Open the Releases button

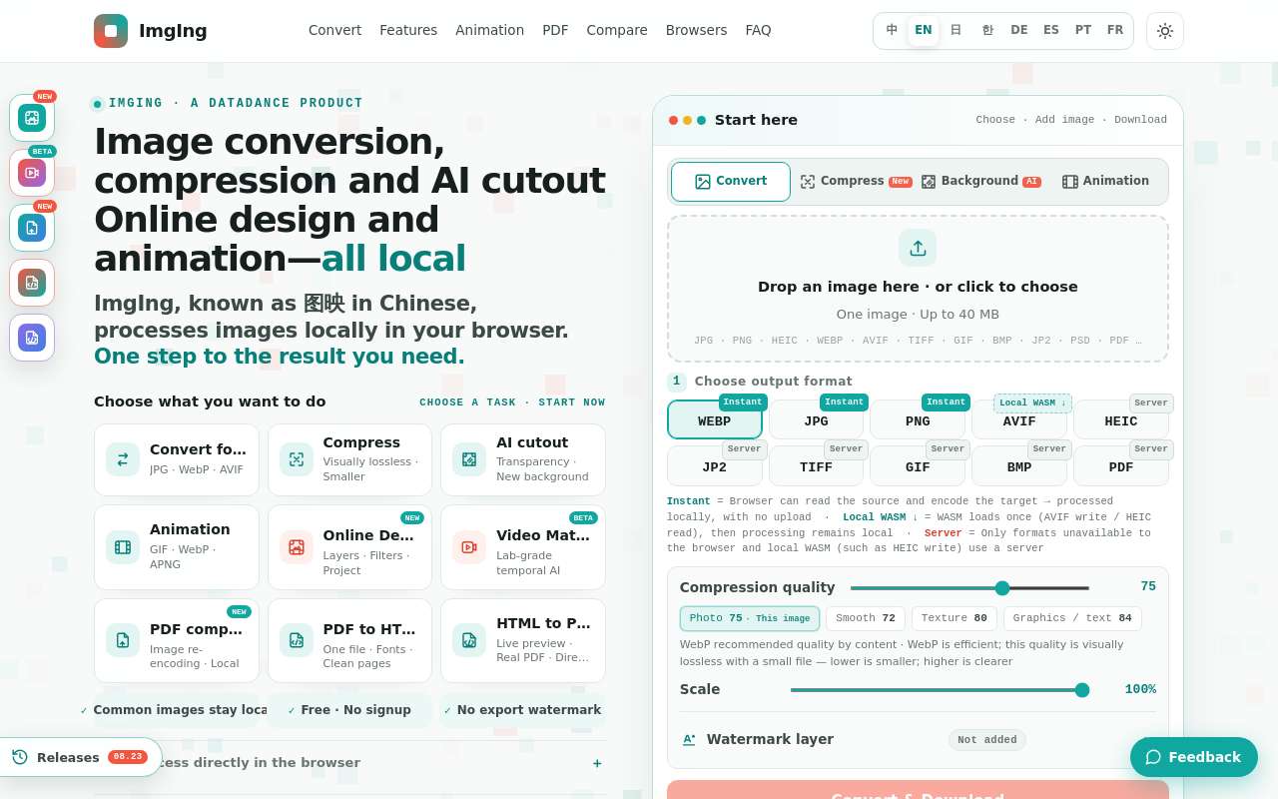[80, 757]
